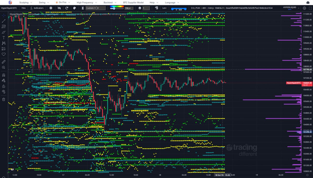This screenshot has width=313, height=178.
Task: Click the layers stack icon
Action: [x=140, y=8]
